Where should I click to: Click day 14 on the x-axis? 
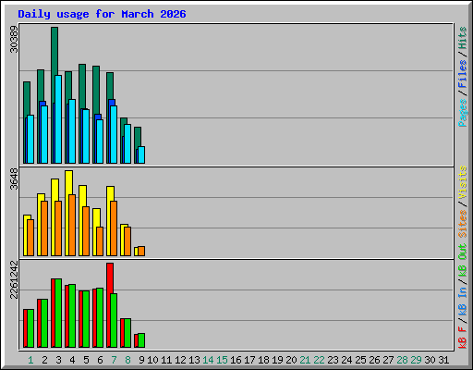pyautogui.click(x=208, y=360)
